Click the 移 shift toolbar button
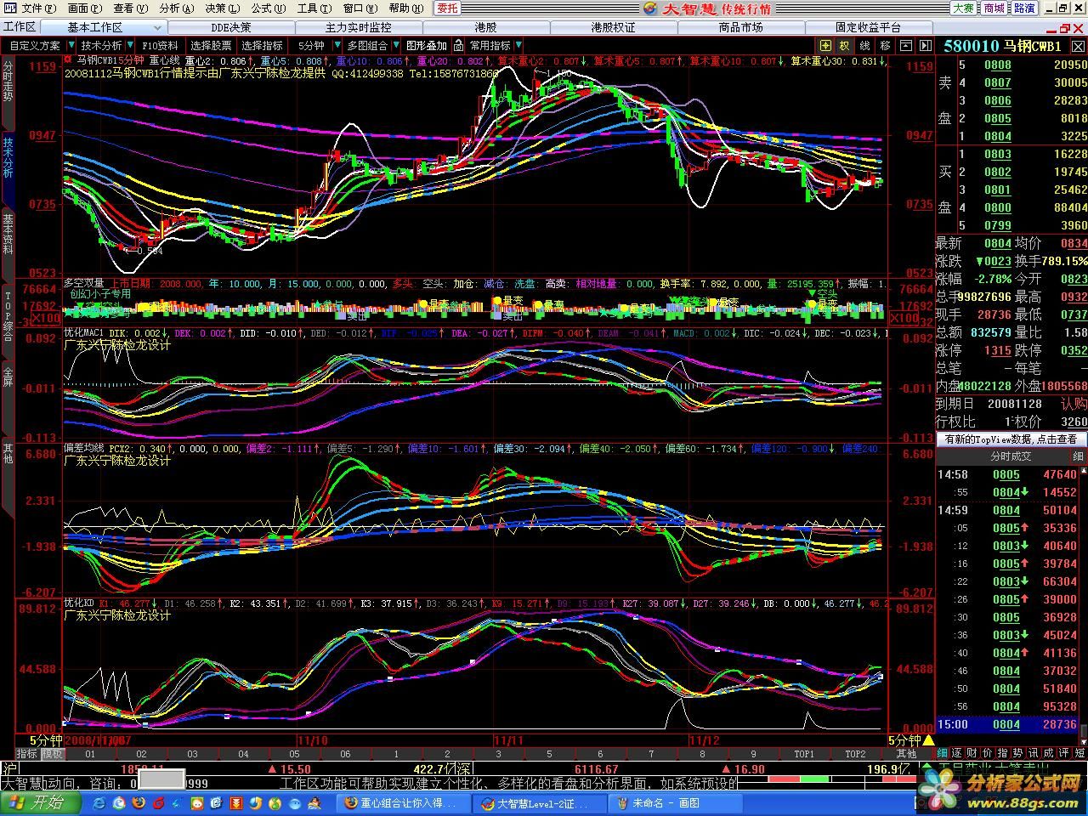This screenshot has width=1088, height=816. (886, 45)
